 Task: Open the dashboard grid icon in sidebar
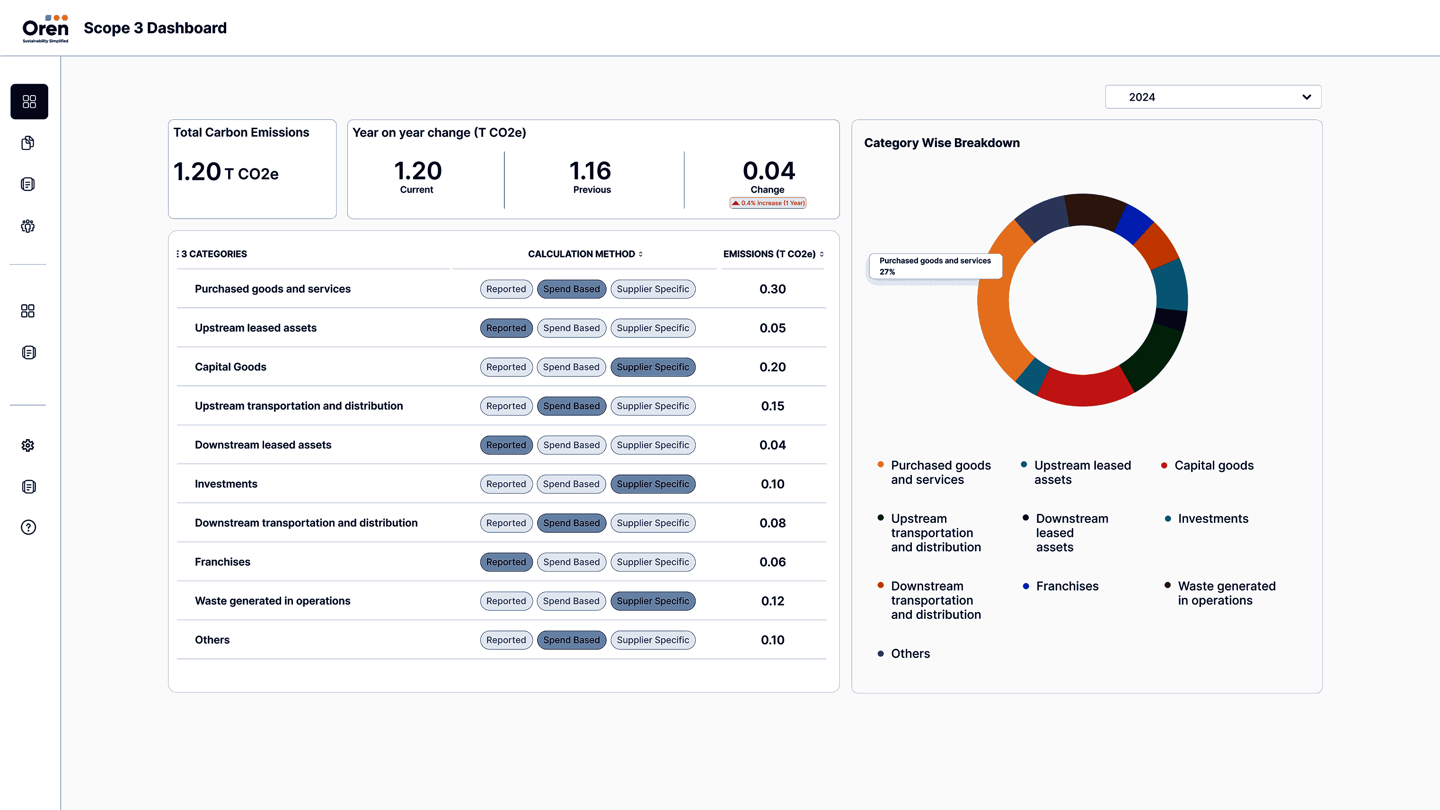29,101
